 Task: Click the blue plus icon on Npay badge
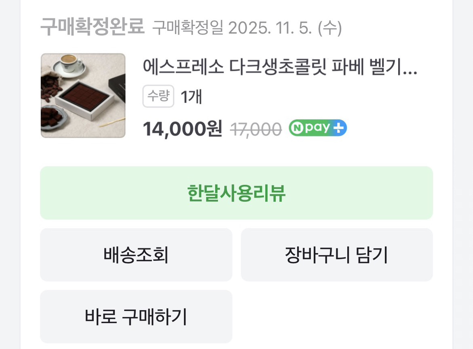tap(339, 128)
